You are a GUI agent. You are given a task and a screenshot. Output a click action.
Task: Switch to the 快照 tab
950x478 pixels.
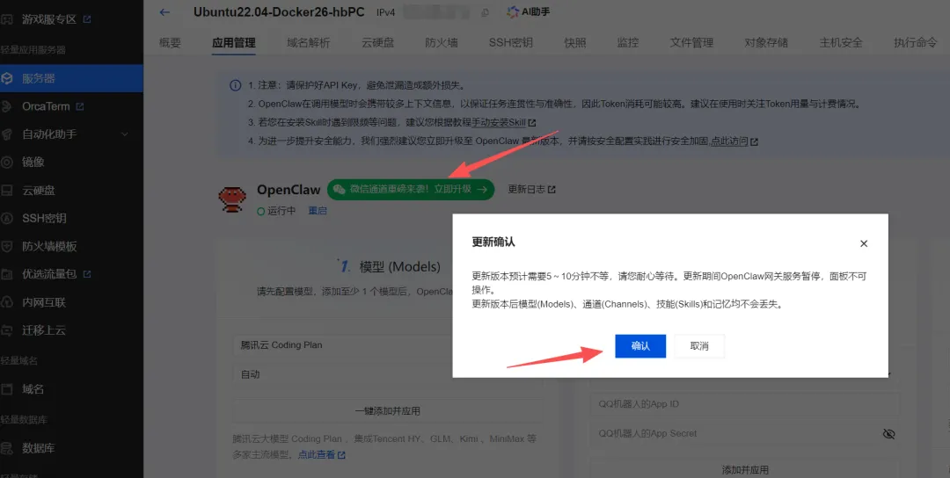(x=575, y=42)
